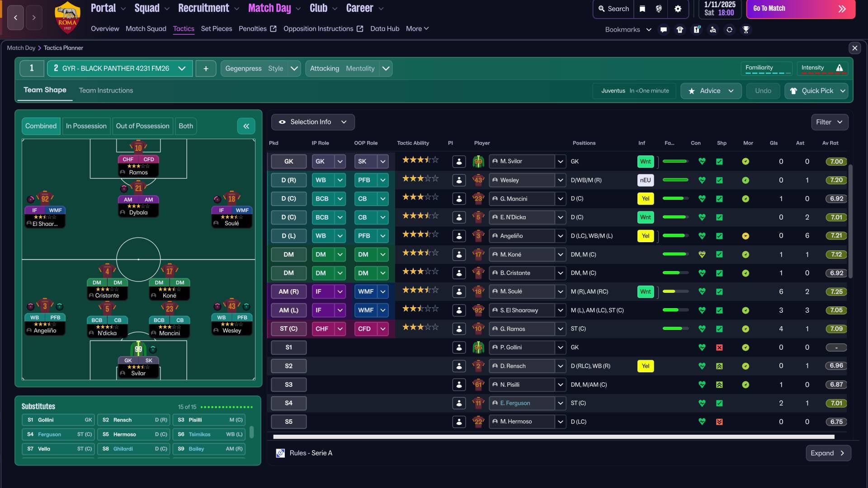
Task: Click the Go To Match button
Action: point(800,9)
